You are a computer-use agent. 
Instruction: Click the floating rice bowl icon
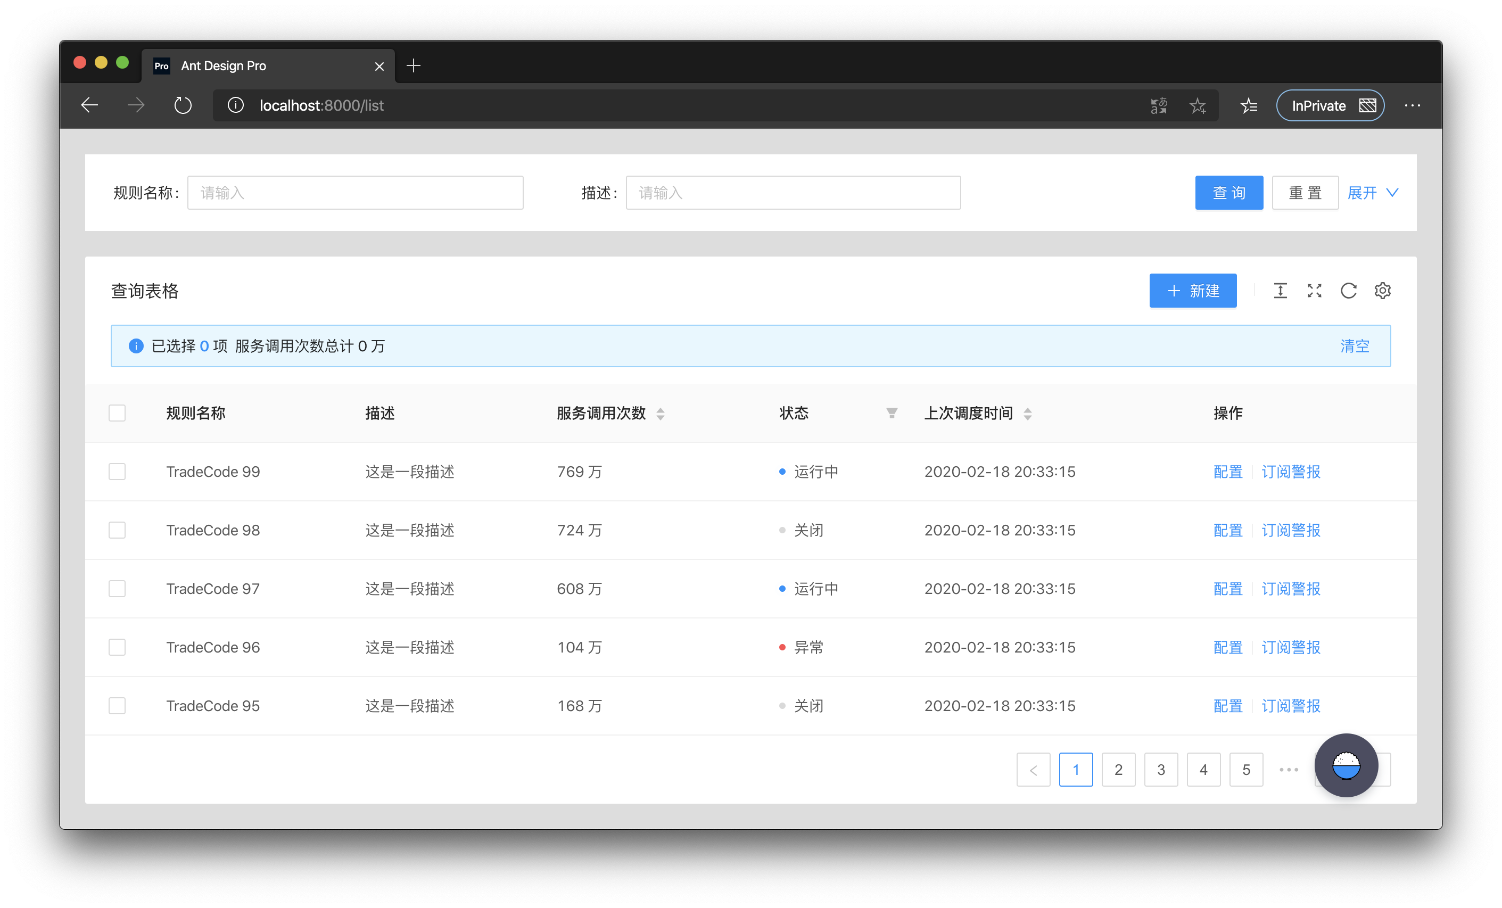1346,765
